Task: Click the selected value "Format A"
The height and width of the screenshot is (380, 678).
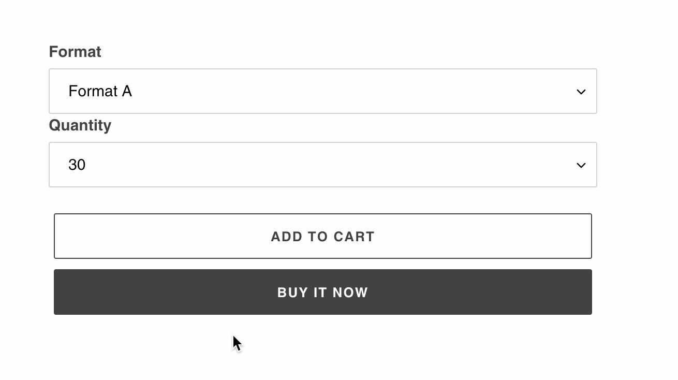Action: (100, 91)
